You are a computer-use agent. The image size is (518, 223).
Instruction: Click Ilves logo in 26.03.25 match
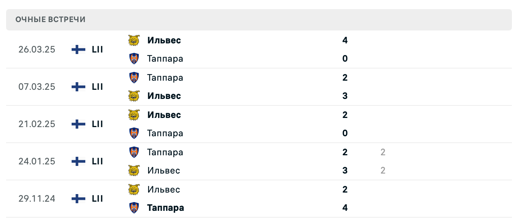point(134,40)
